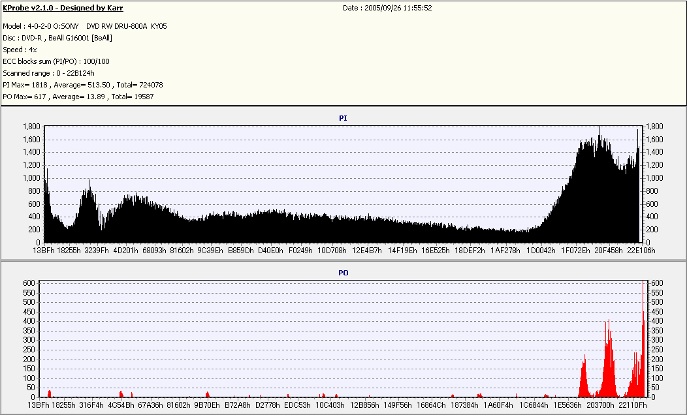Click the KProbe v2.1.0 title text
687x415 pixels.
click(x=63, y=8)
